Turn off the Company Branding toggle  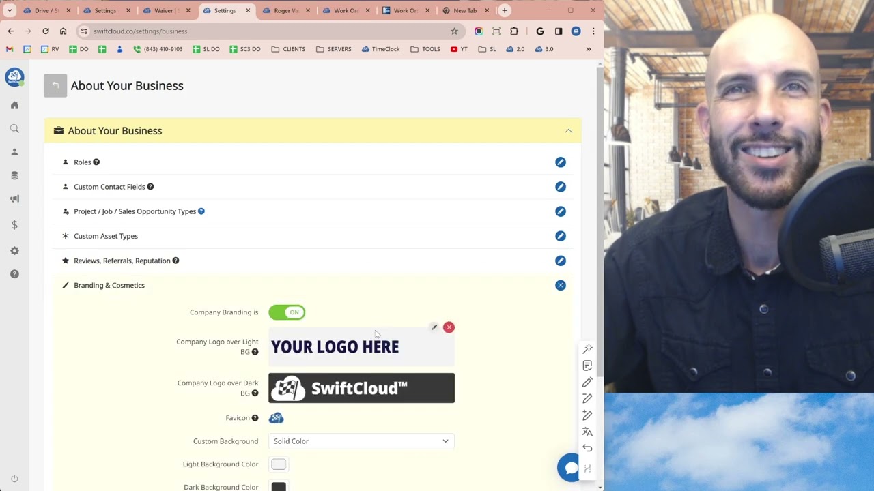click(287, 312)
